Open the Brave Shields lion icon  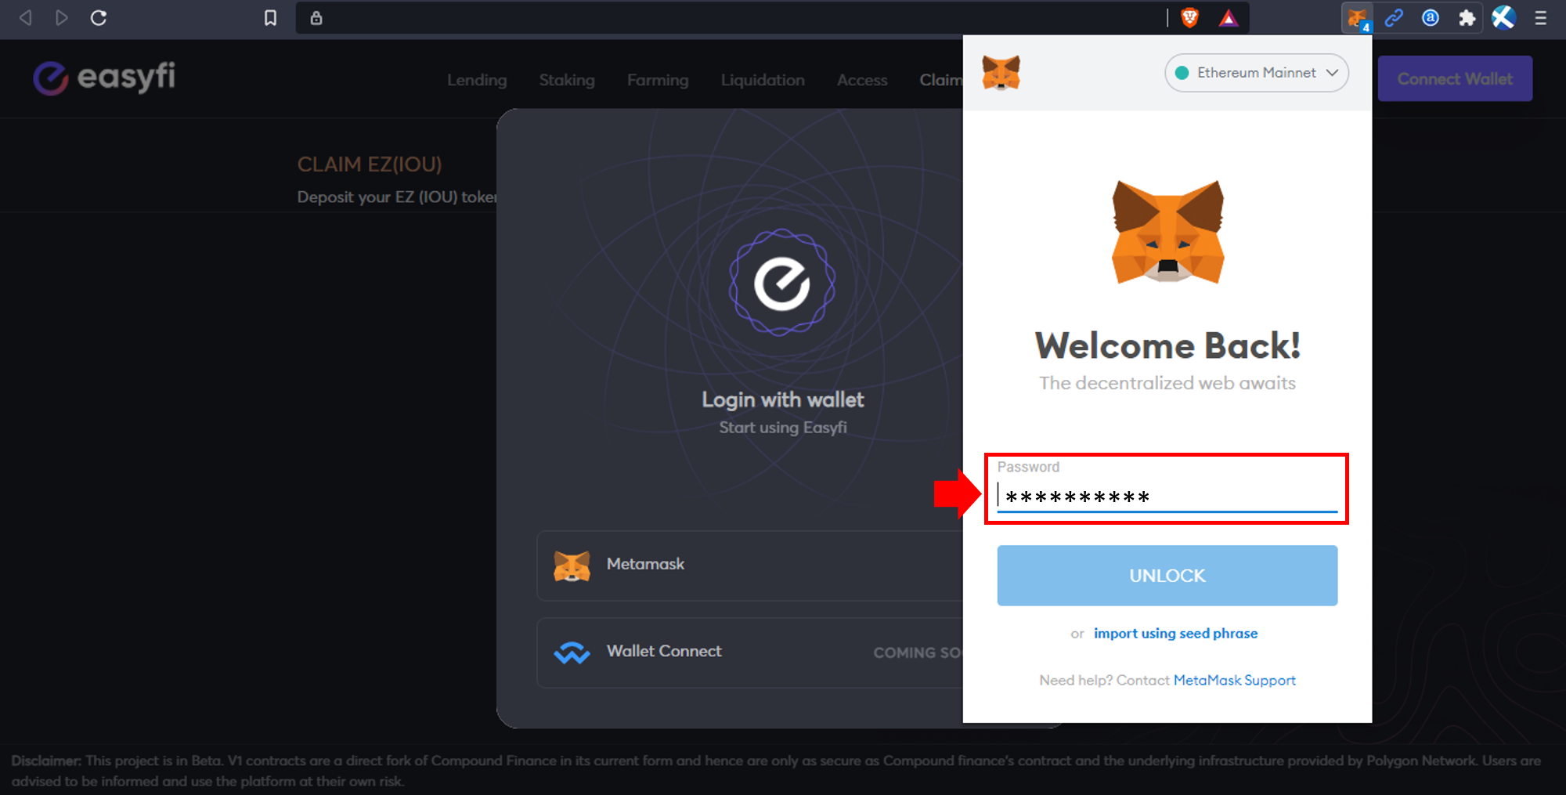1190,17
